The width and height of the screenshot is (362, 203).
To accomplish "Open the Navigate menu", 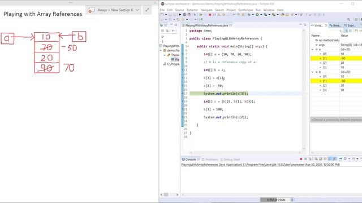I will [x=206, y=10].
